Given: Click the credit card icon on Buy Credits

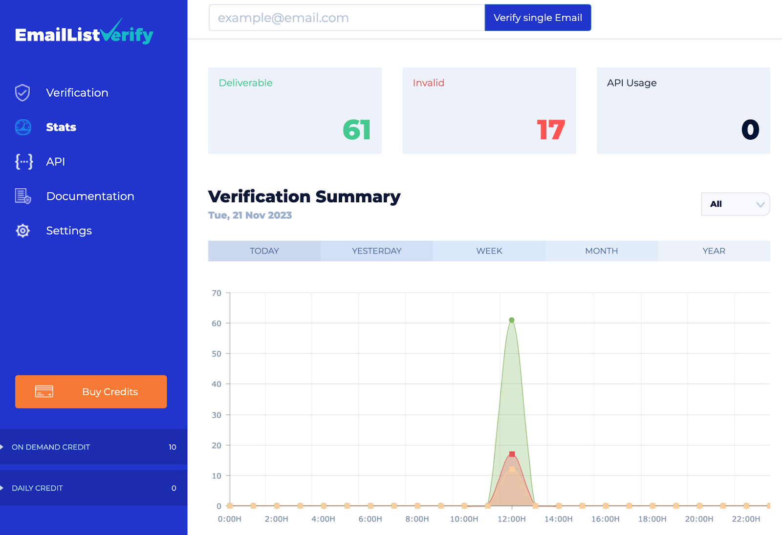Looking at the screenshot, I should pos(44,391).
